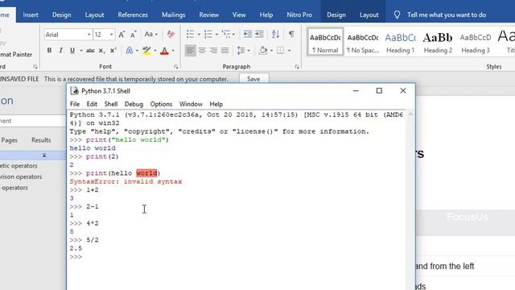Click the Increase Font Size icon
This screenshot has width=515, height=290.
(x=122, y=34)
